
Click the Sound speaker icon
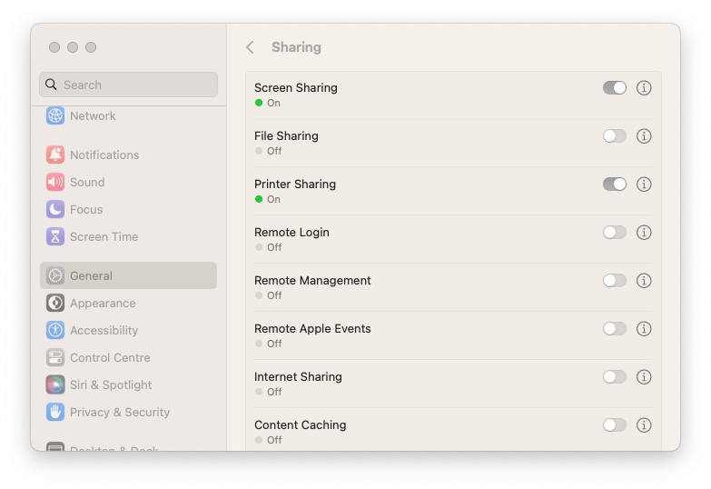tap(55, 182)
